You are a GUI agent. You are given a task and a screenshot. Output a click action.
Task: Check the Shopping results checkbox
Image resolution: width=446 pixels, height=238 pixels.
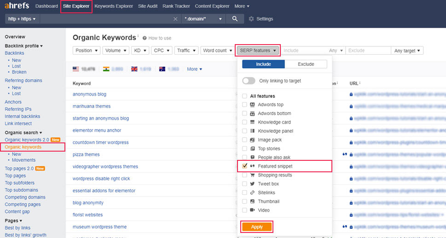pyautogui.click(x=244, y=175)
